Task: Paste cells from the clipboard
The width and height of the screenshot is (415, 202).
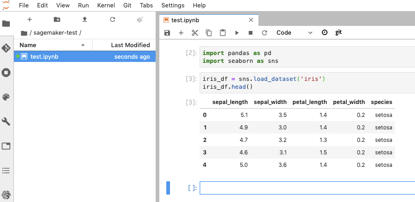Action: tap(223, 33)
